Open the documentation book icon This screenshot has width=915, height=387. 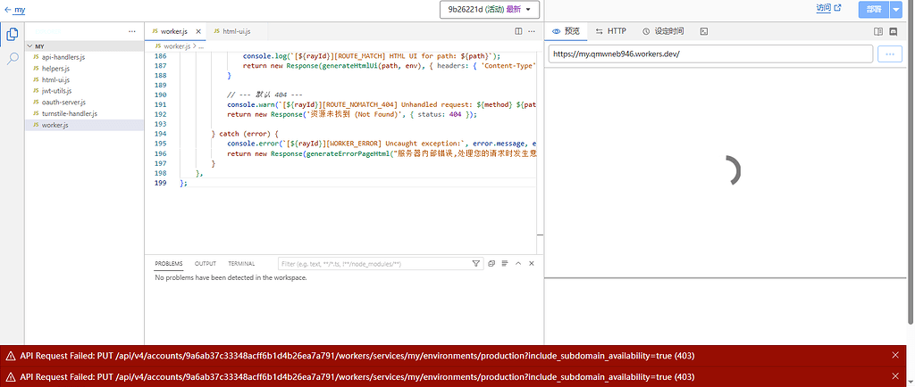pyautogui.click(x=878, y=31)
